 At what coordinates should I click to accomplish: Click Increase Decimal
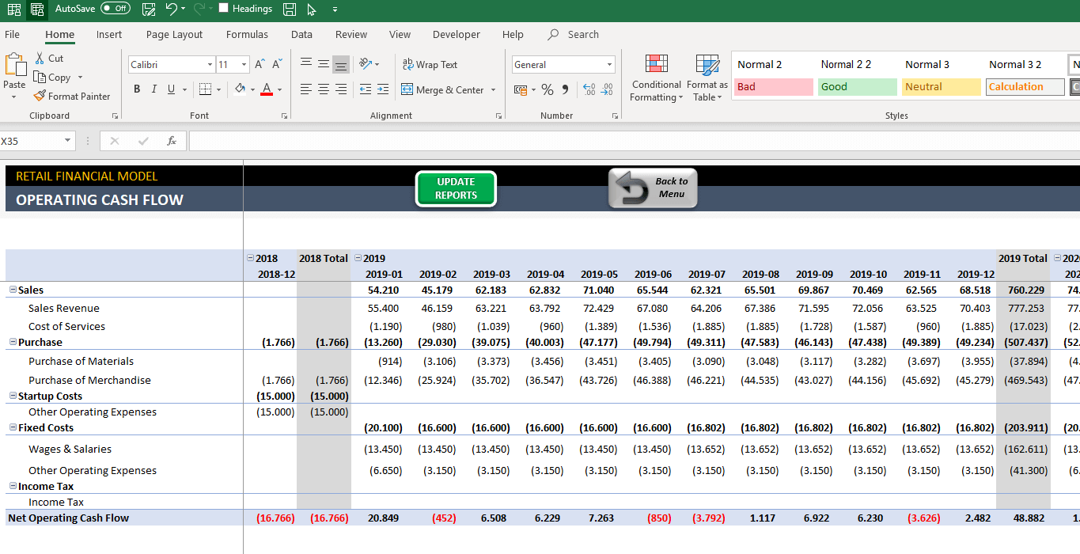coord(589,89)
